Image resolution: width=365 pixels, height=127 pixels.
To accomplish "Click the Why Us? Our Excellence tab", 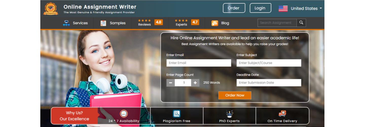I will click(74, 116).
